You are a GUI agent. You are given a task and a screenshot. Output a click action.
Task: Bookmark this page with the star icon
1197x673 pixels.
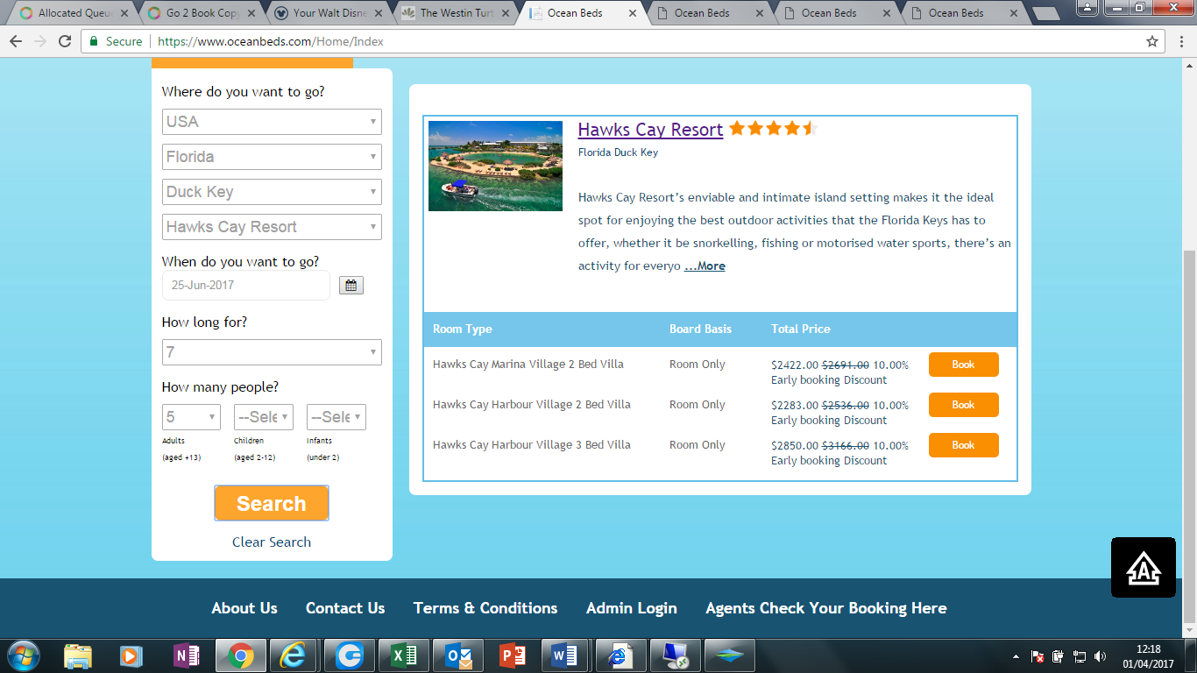(x=1152, y=41)
